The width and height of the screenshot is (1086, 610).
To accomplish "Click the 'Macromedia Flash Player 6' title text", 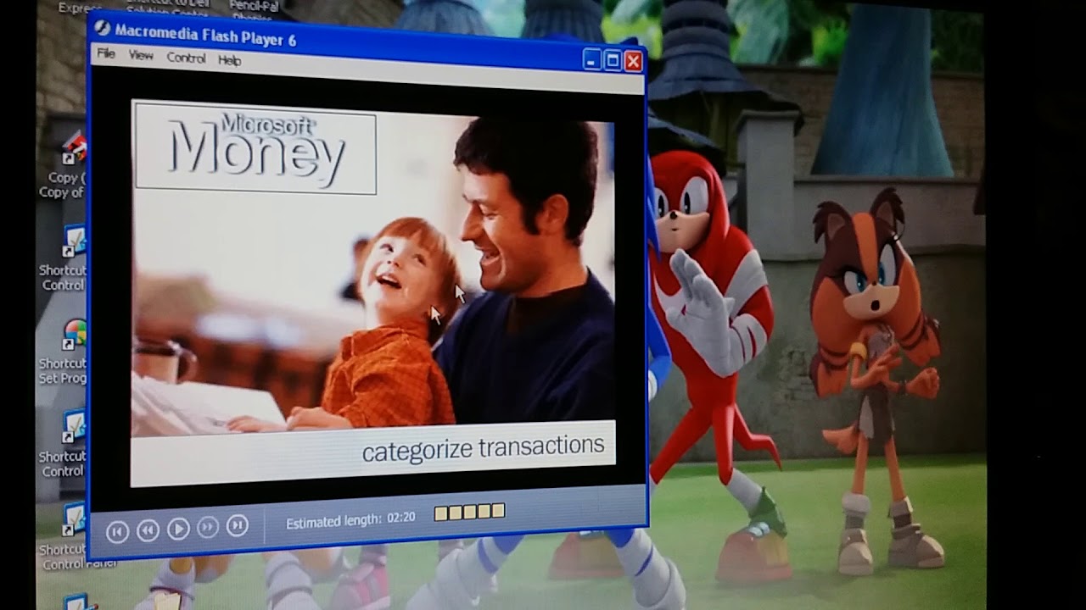I will pyautogui.click(x=205, y=35).
